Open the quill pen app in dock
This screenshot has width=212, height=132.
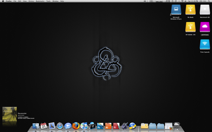point(124,126)
